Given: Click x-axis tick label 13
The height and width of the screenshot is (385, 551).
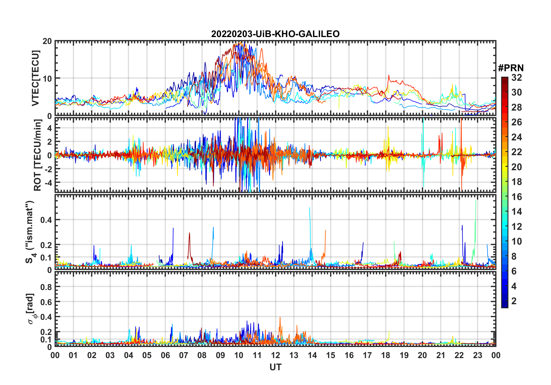Looking at the screenshot, I should [294, 355].
